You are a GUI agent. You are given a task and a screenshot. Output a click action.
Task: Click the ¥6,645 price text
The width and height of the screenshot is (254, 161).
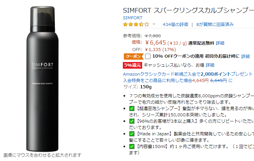tap(155, 43)
